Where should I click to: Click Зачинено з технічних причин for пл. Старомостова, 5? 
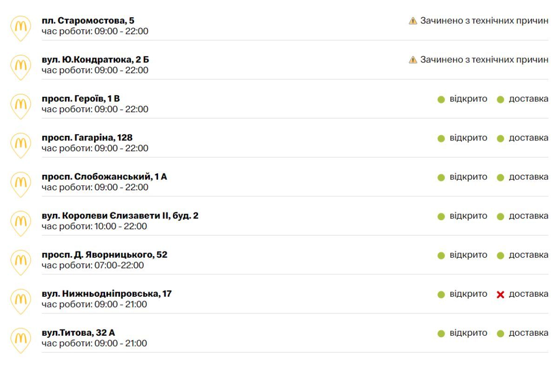click(484, 20)
